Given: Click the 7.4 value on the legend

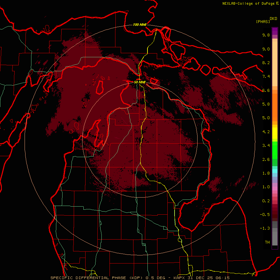Looking at the screenshot, I should click(266, 77).
